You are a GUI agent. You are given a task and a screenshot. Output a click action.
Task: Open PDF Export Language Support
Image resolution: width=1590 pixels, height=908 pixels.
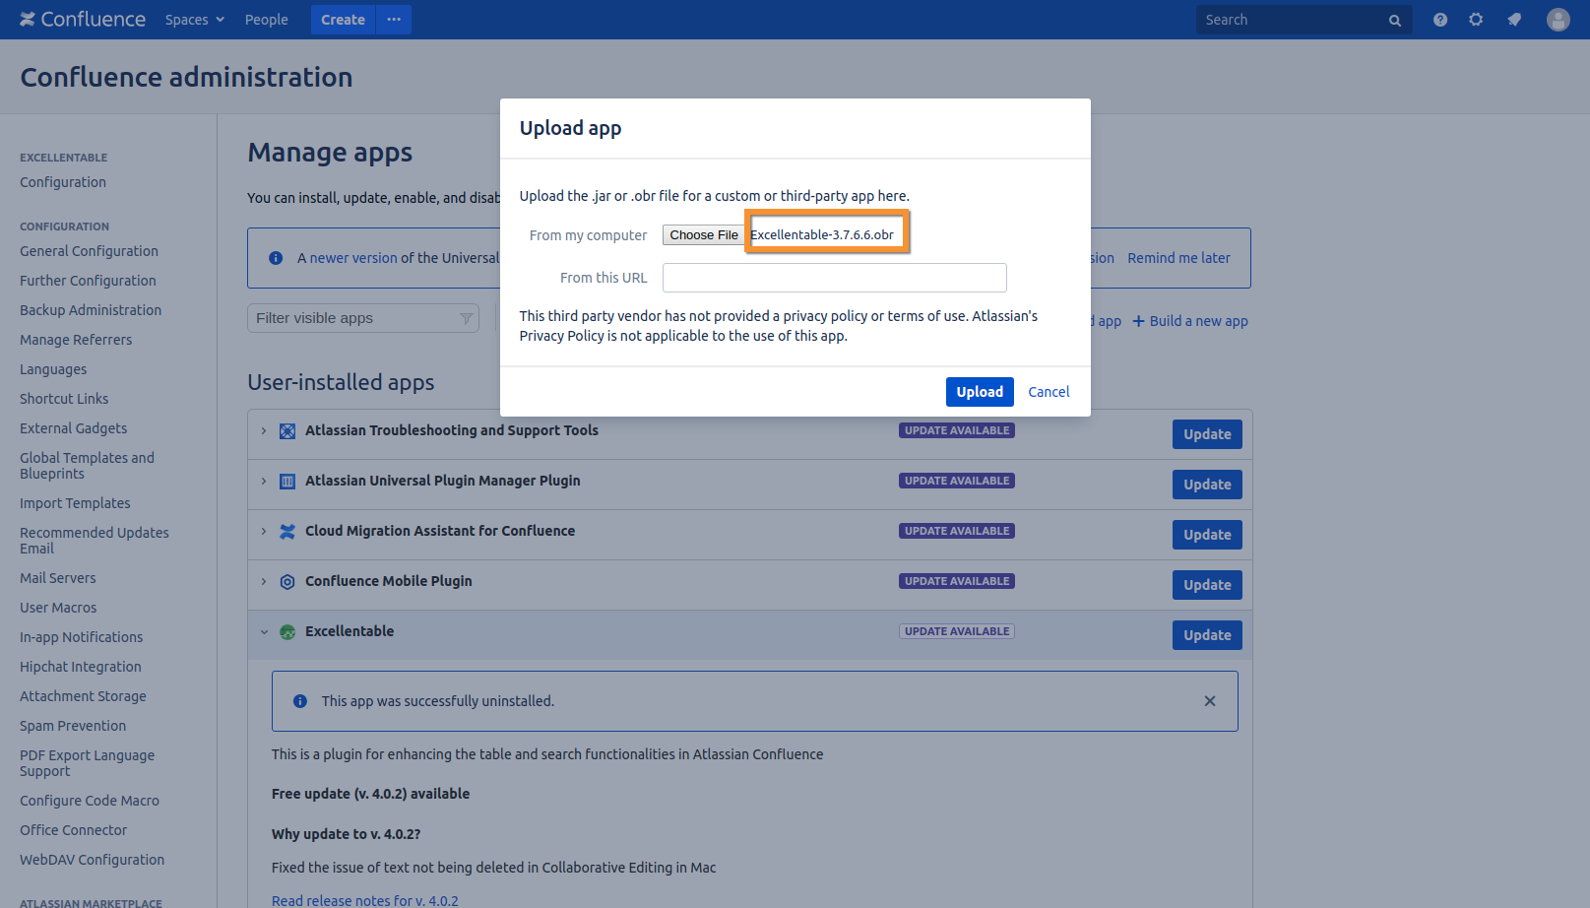coord(87,763)
